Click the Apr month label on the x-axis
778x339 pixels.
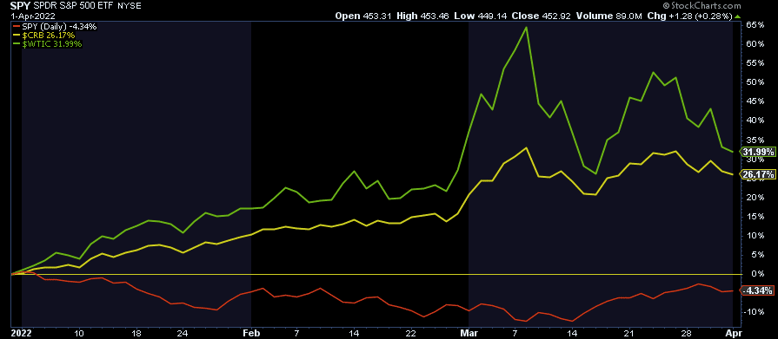[734, 333]
